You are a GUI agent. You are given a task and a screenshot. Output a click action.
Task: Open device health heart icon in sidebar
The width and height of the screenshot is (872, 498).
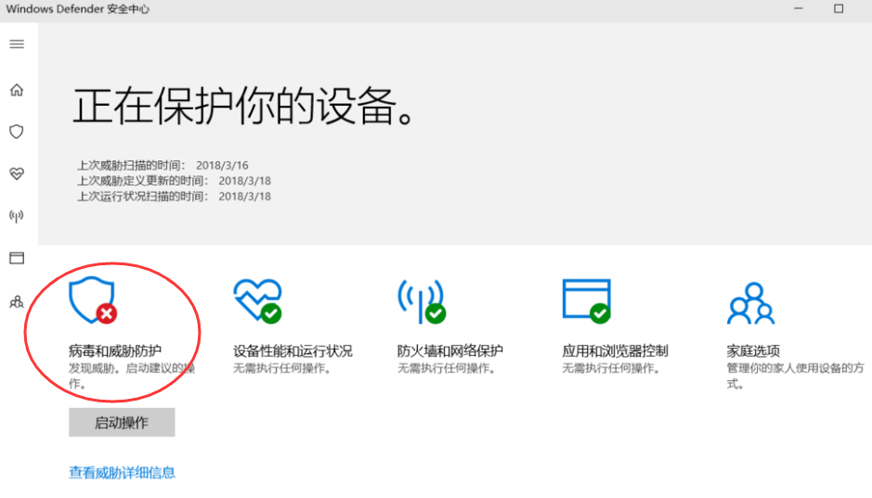pos(17,173)
